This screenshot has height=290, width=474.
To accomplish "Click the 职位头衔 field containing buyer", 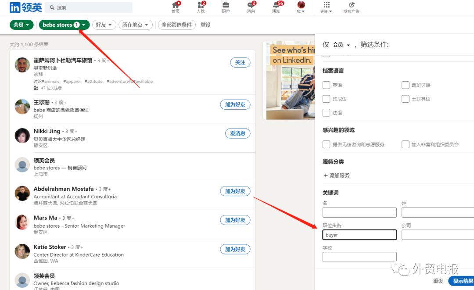I will pyautogui.click(x=359, y=235).
